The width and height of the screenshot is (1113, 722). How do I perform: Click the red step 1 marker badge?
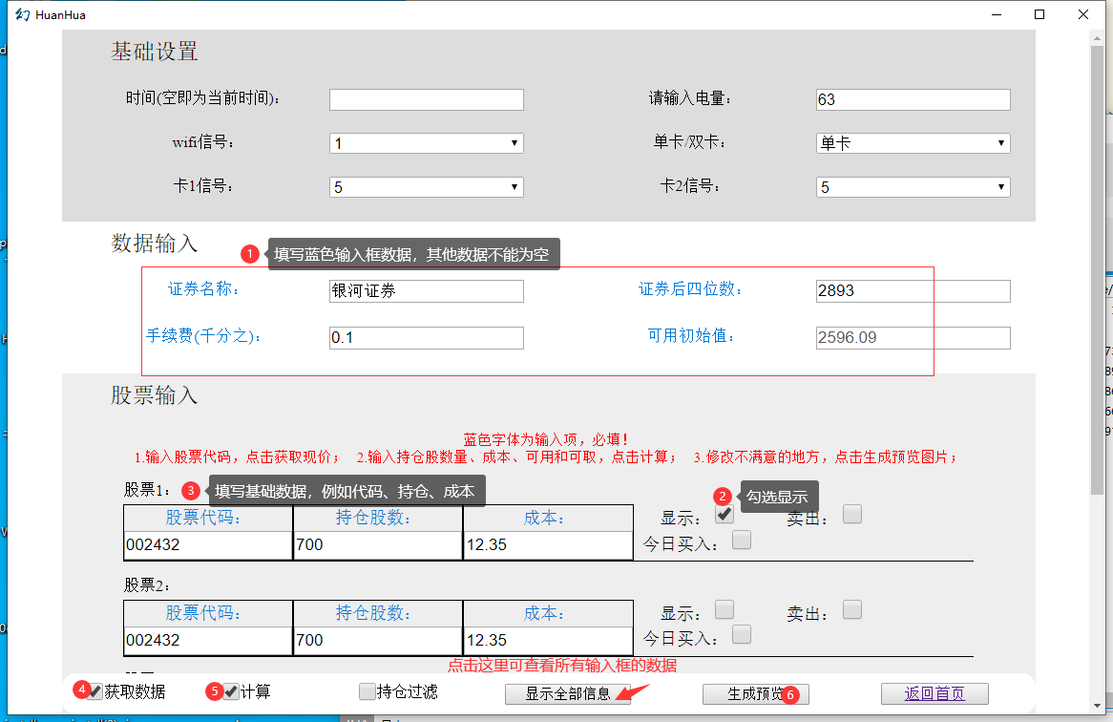[x=250, y=254]
